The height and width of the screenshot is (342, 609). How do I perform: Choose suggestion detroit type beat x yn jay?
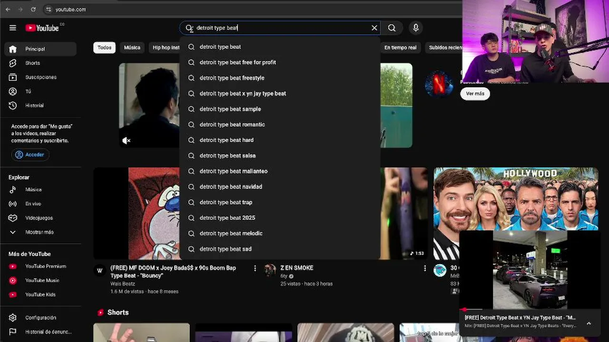(x=280, y=94)
